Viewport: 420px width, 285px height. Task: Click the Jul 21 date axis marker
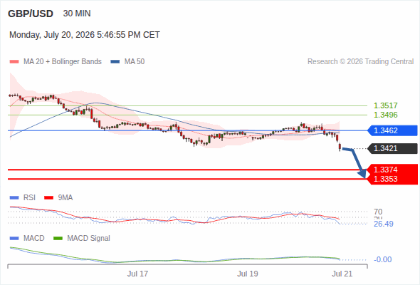point(342,274)
